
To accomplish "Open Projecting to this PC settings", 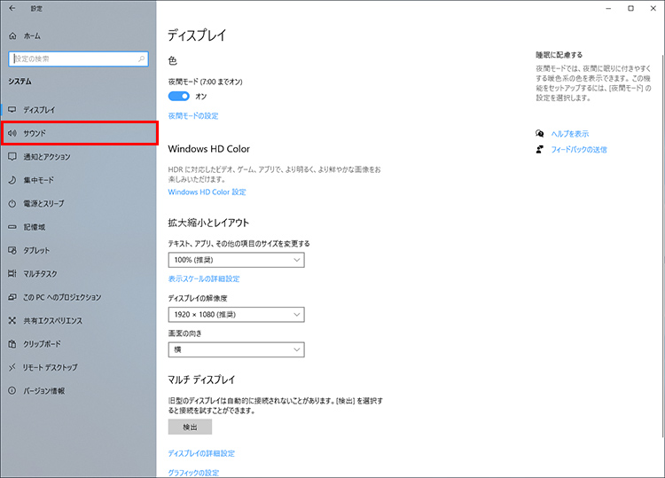I will [x=62, y=297].
